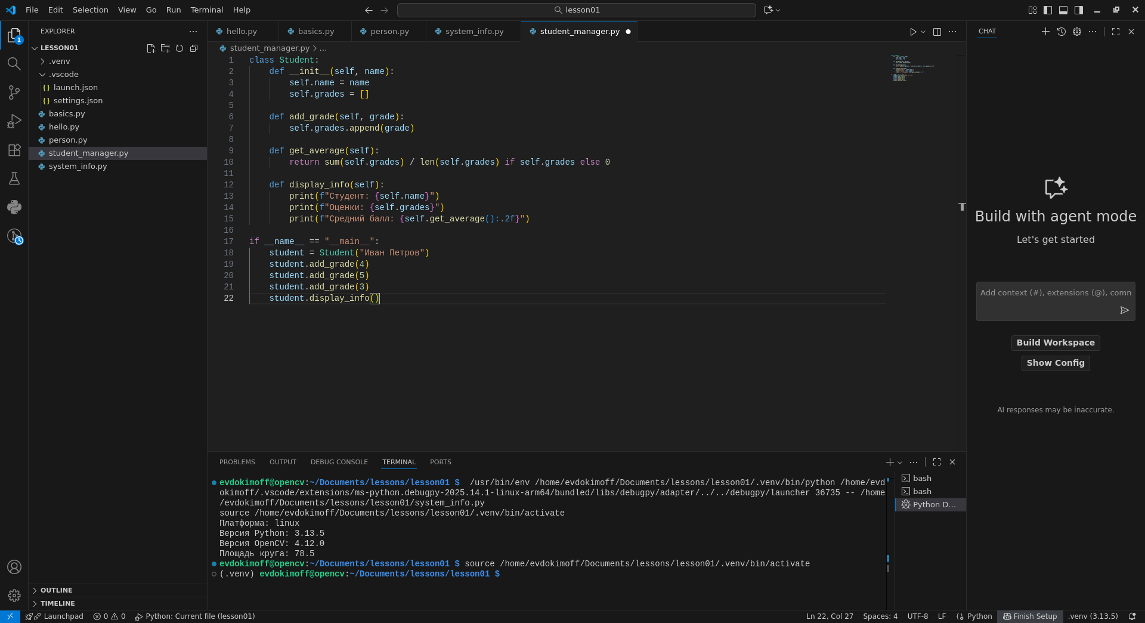Image resolution: width=1145 pixels, height=623 pixels.
Task: Open the Terminal menu
Action: pyautogui.click(x=206, y=10)
